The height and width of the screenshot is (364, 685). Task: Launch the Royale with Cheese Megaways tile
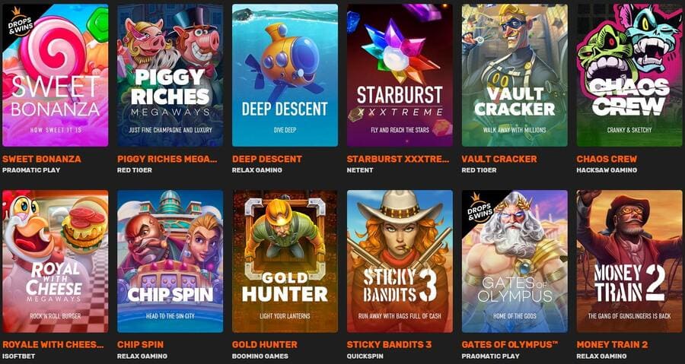(x=56, y=261)
